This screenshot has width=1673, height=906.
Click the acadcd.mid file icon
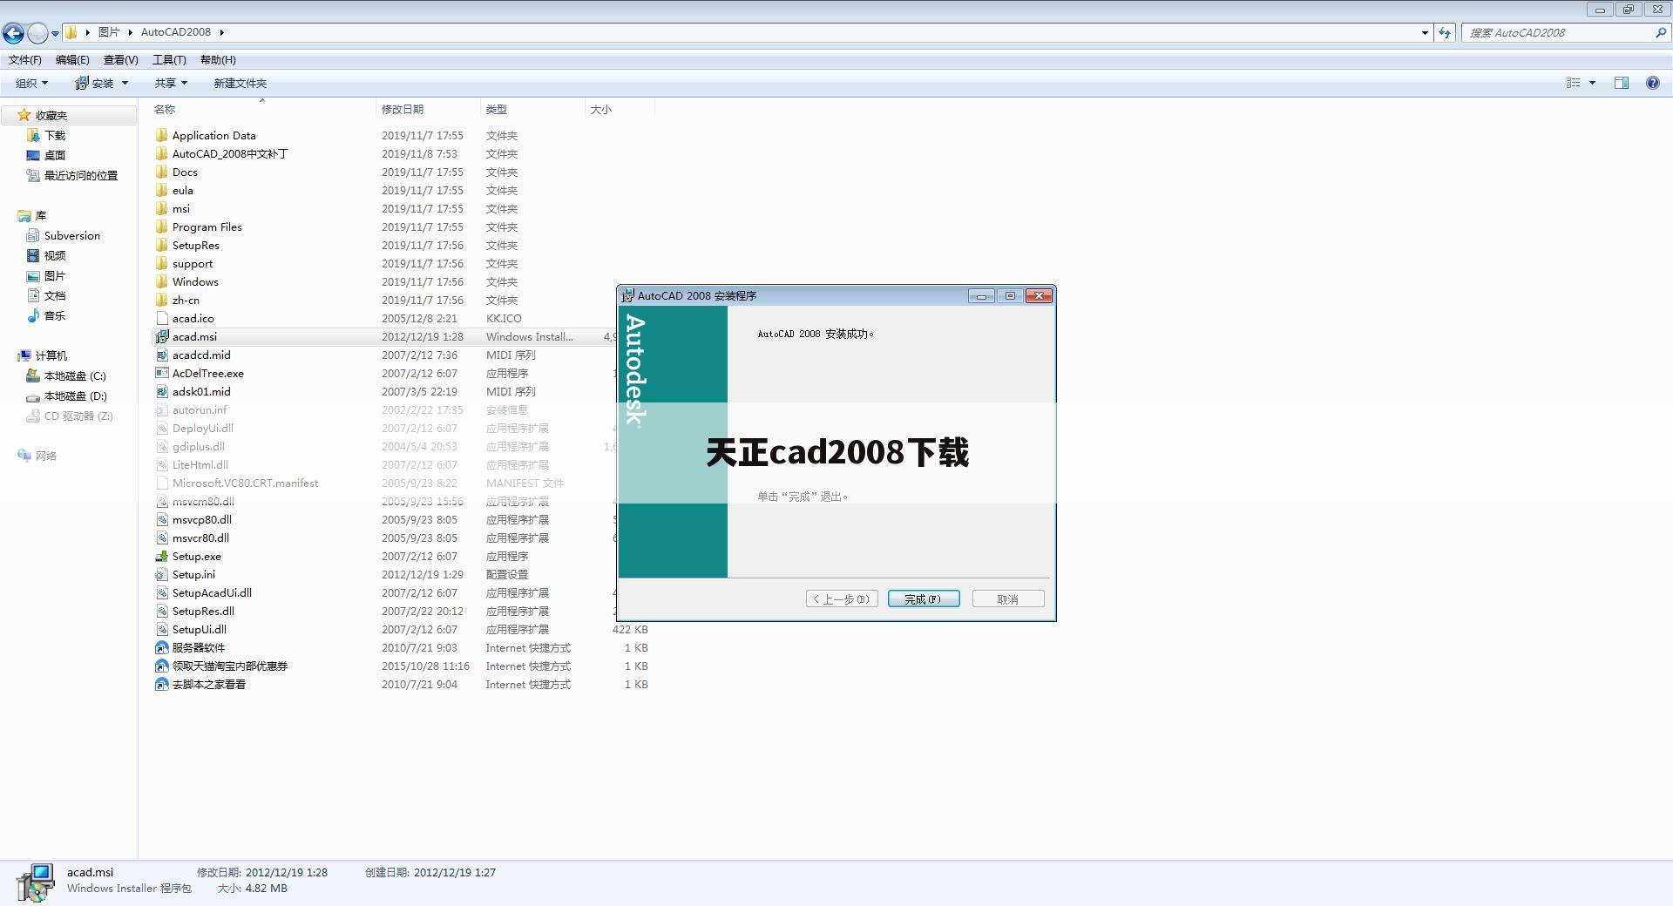pyautogui.click(x=161, y=355)
